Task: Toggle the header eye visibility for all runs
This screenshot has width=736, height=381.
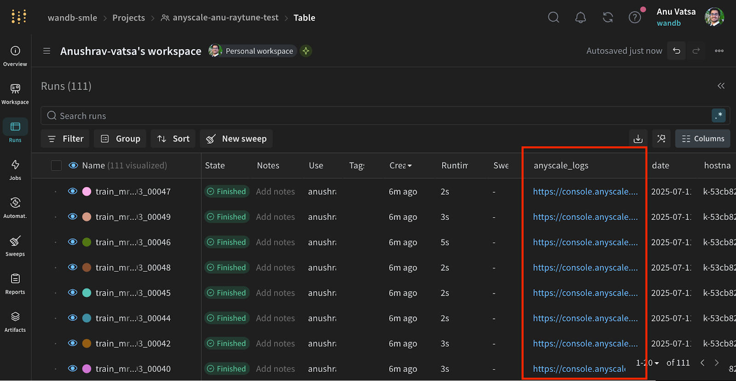Action: coord(73,165)
